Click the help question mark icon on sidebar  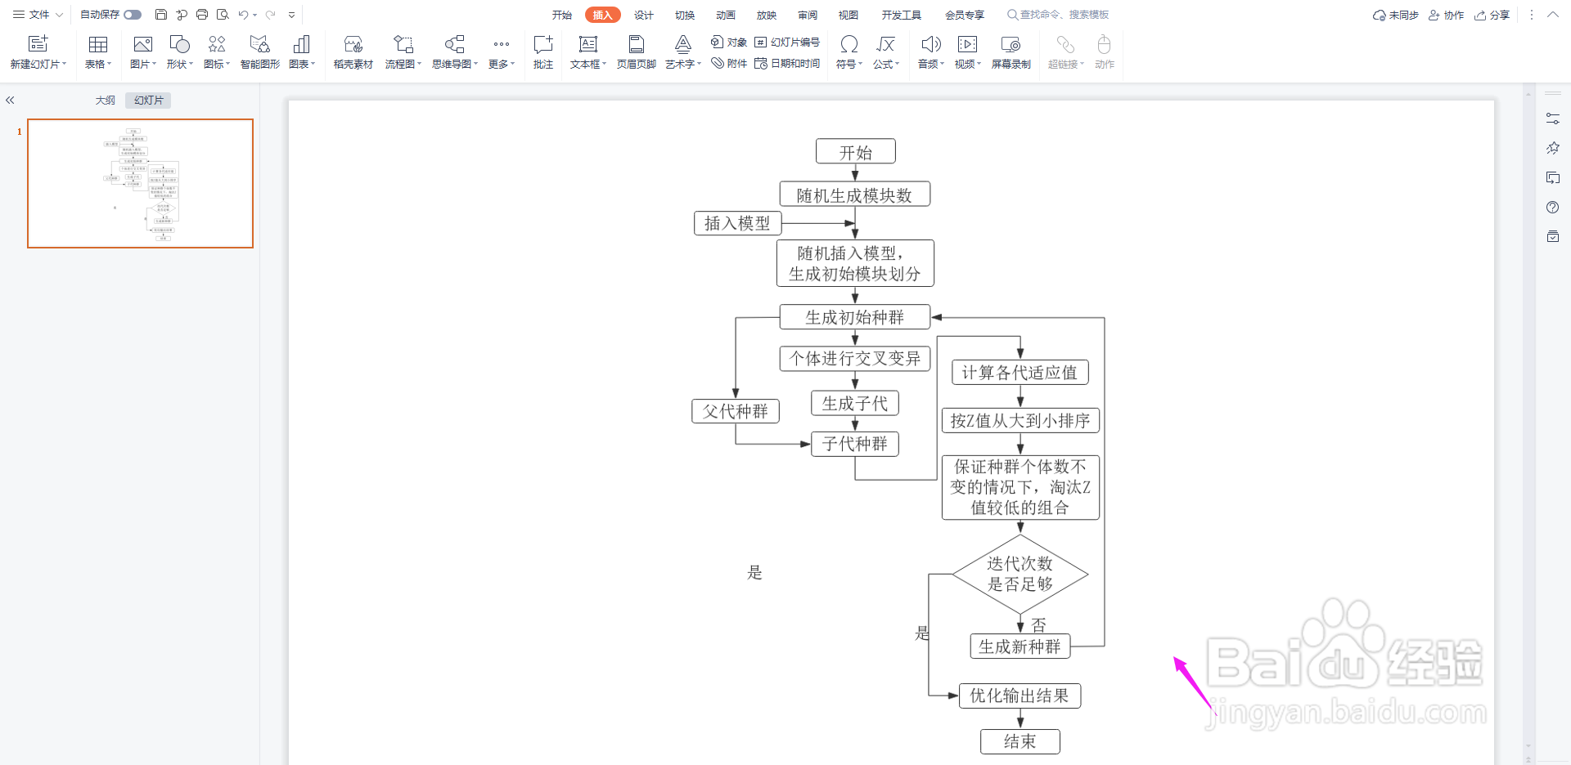(1552, 207)
